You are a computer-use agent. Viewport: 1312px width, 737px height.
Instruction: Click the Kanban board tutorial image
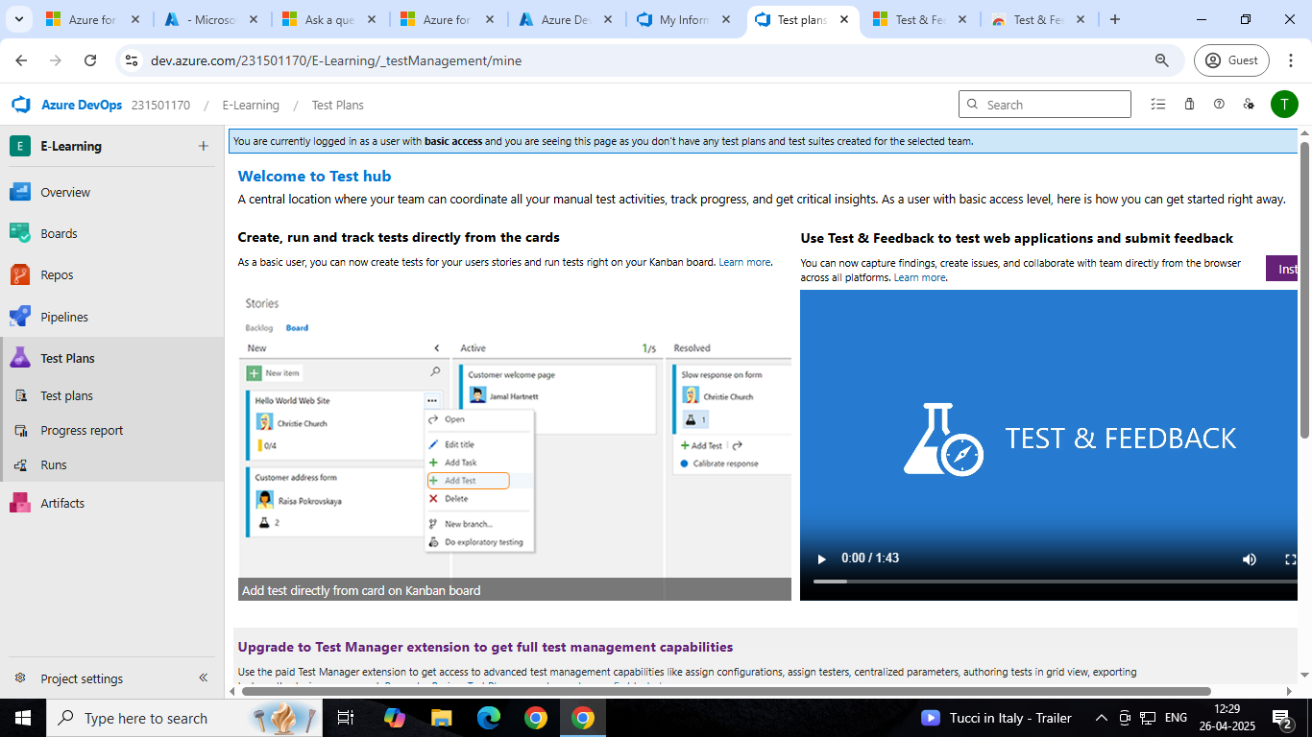point(515,445)
